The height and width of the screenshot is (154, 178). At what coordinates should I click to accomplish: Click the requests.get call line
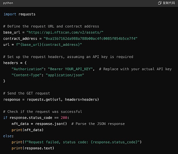[51, 99]
